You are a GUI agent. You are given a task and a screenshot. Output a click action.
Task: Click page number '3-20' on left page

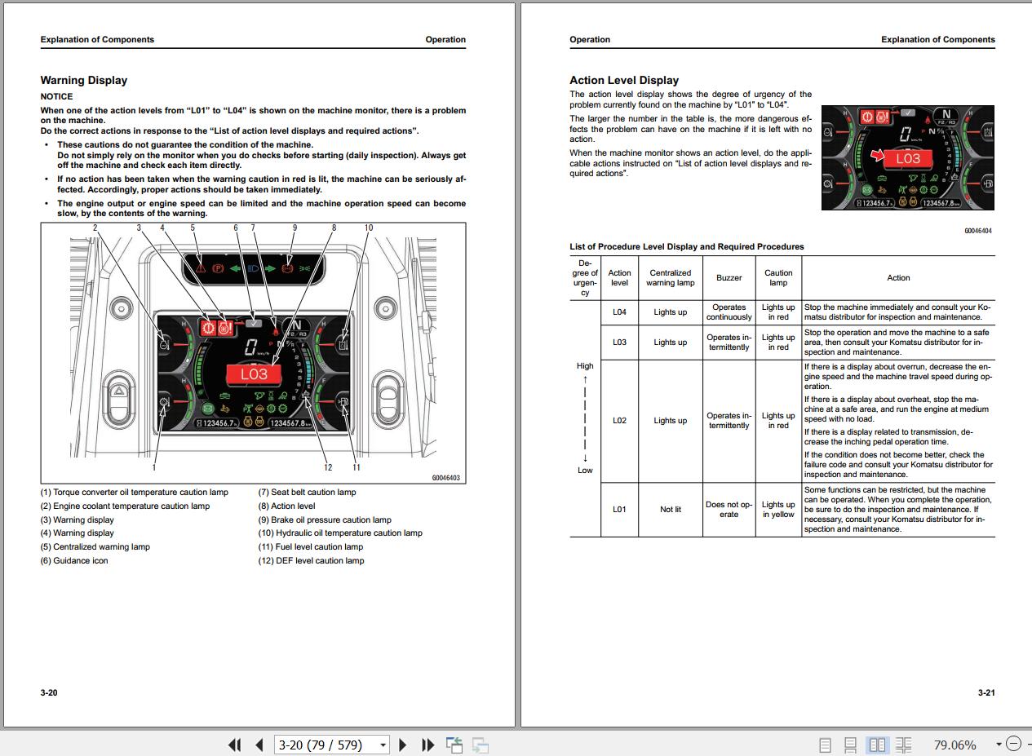(49, 692)
